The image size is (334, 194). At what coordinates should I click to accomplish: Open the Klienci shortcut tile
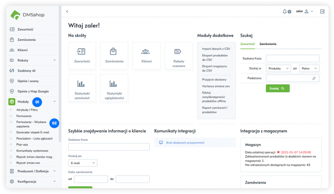(x=146, y=56)
